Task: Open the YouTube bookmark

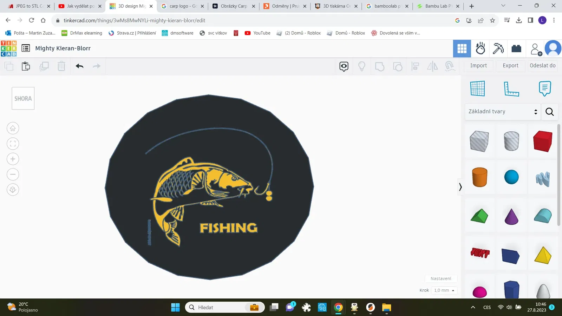Action: (257, 33)
